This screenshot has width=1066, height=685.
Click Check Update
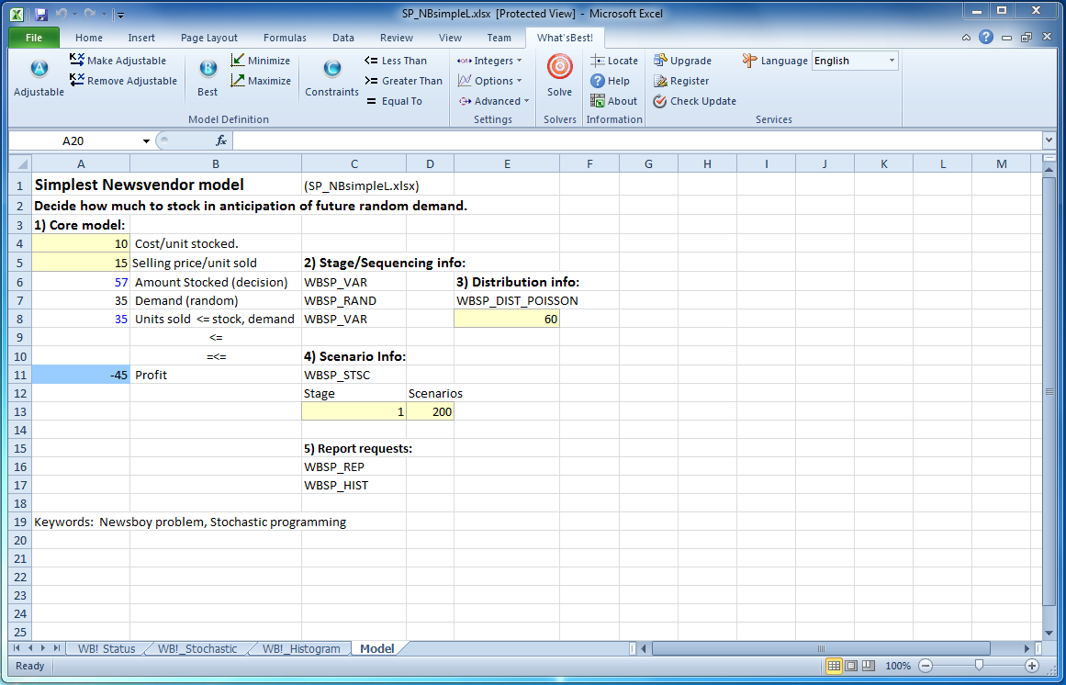point(695,101)
